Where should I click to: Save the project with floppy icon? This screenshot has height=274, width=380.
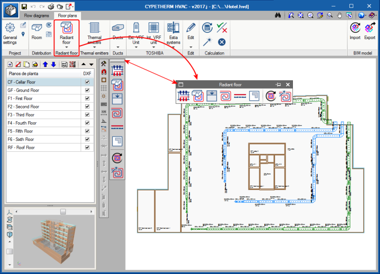pos(24,6)
